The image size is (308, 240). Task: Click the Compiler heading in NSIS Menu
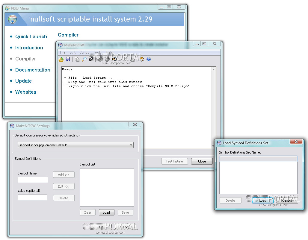tap(68, 35)
